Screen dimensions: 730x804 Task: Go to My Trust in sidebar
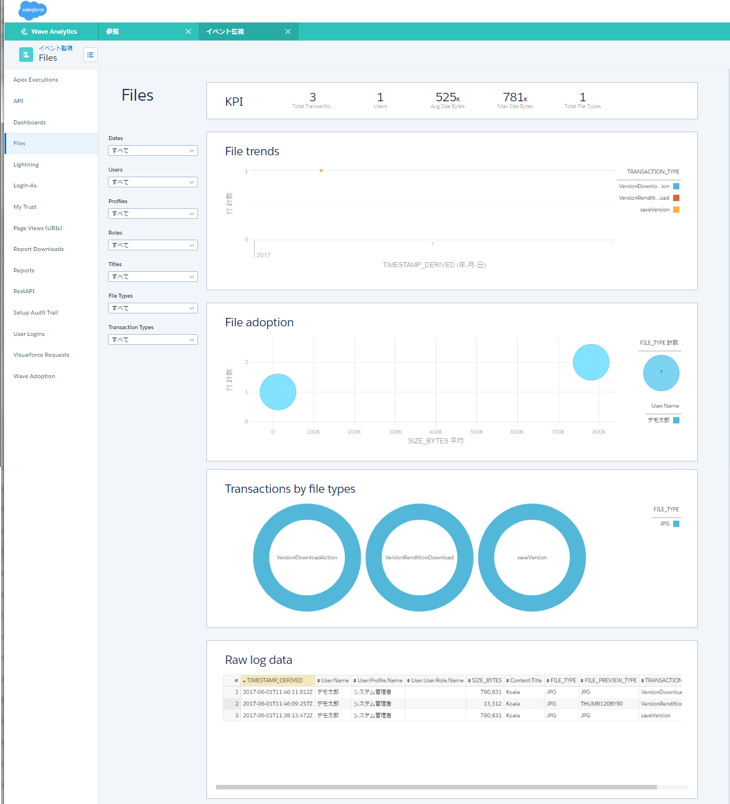coord(51,207)
